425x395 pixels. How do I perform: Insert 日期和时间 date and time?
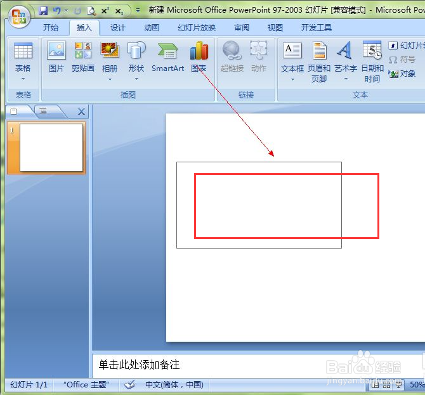click(x=372, y=62)
